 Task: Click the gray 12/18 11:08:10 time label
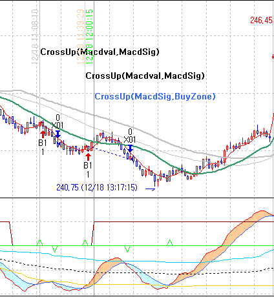[35, 37]
